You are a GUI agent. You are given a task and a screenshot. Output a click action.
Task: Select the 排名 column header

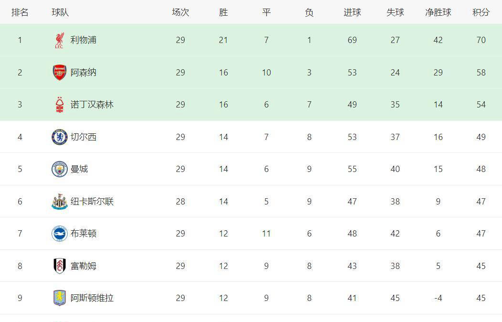[x=20, y=12]
